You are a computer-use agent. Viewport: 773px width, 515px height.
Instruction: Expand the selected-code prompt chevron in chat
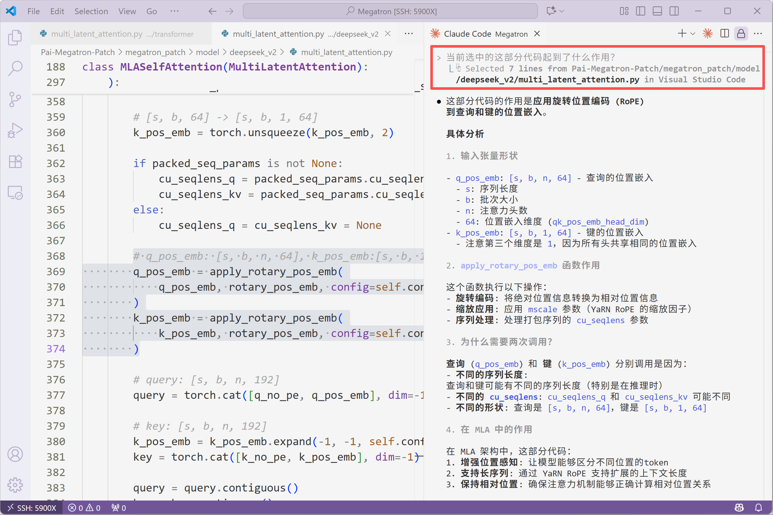click(439, 58)
